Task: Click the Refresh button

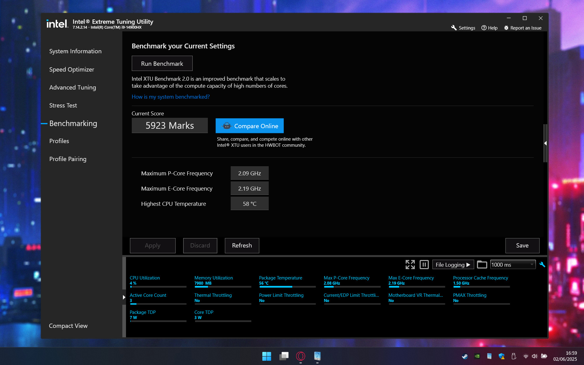Action: pyautogui.click(x=242, y=245)
